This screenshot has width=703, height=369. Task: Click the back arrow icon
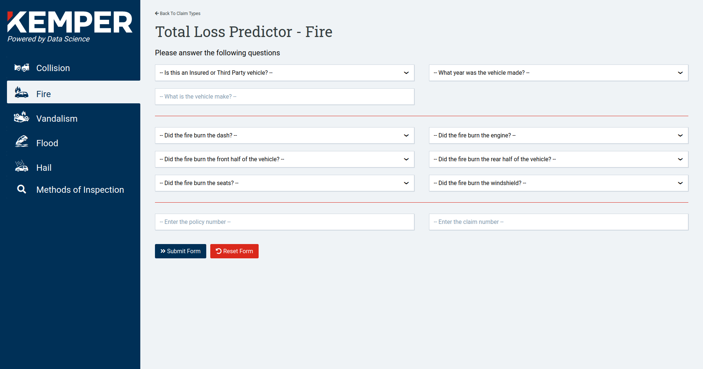tap(157, 14)
